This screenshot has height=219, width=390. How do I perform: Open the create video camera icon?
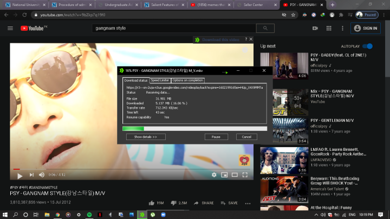tap(315, 28)
